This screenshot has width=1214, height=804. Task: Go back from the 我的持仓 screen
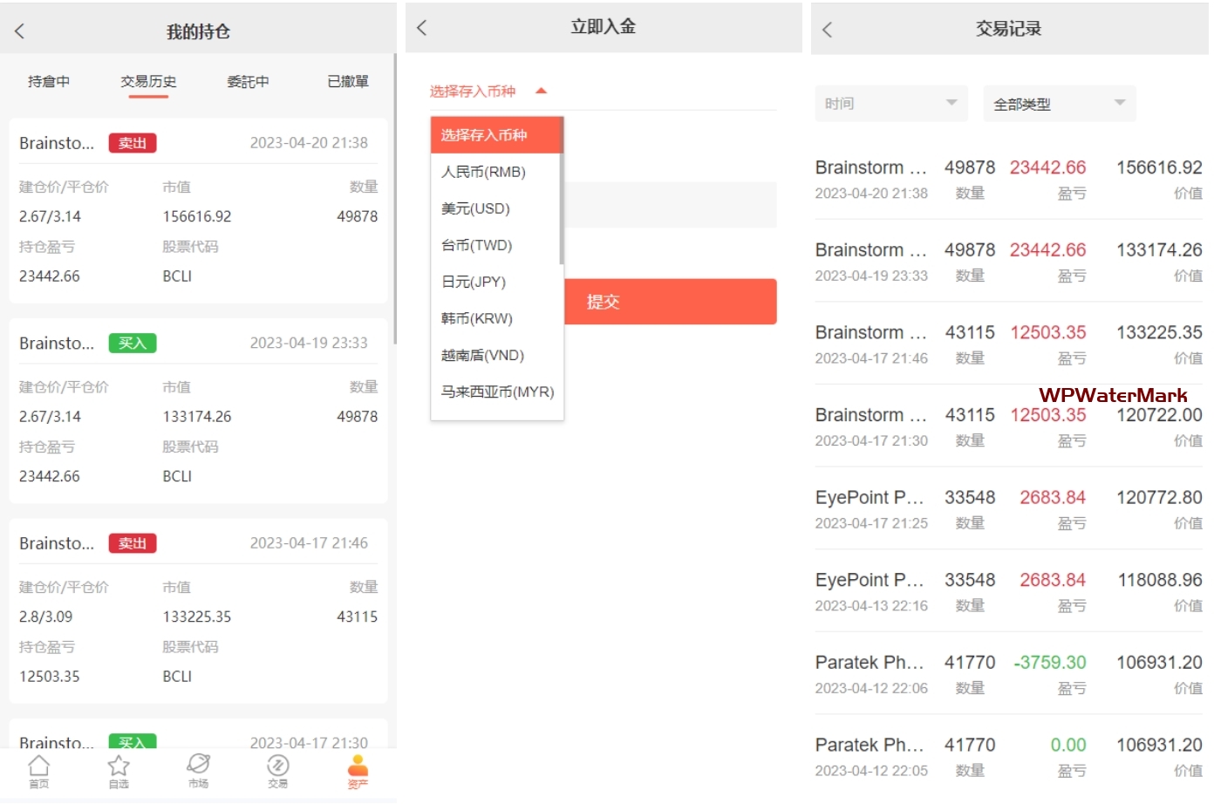(20, 31)
